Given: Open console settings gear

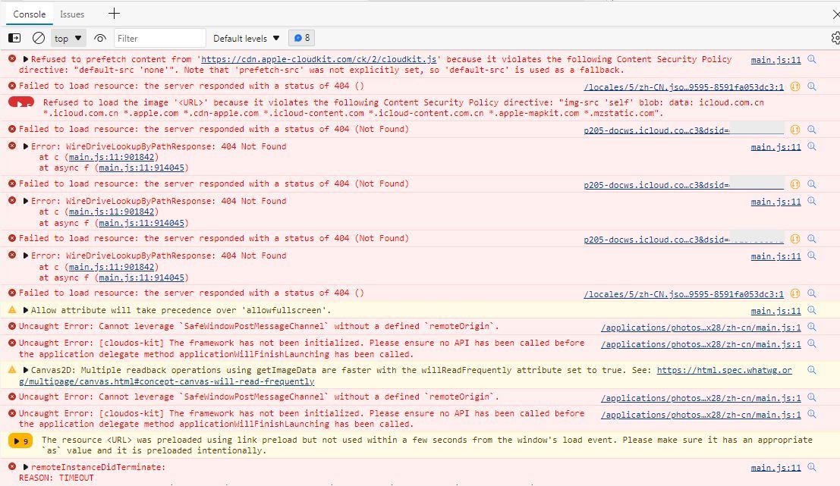Looking at the screenshot, I should coord(835,38).
